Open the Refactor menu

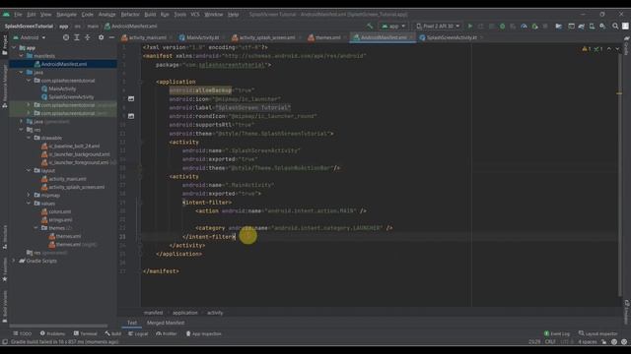[130, 15]
